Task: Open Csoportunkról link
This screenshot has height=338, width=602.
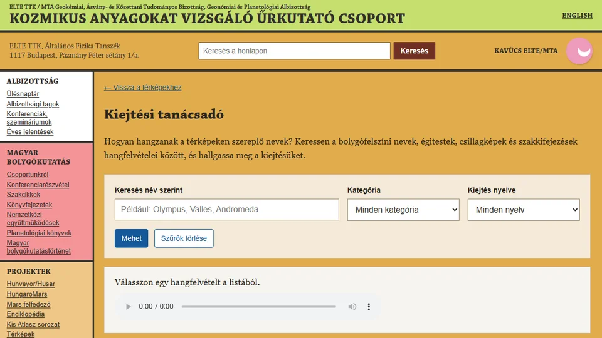Action: (27, 175)
